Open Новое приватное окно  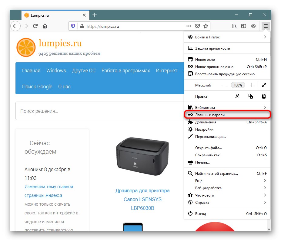[227, 67]
